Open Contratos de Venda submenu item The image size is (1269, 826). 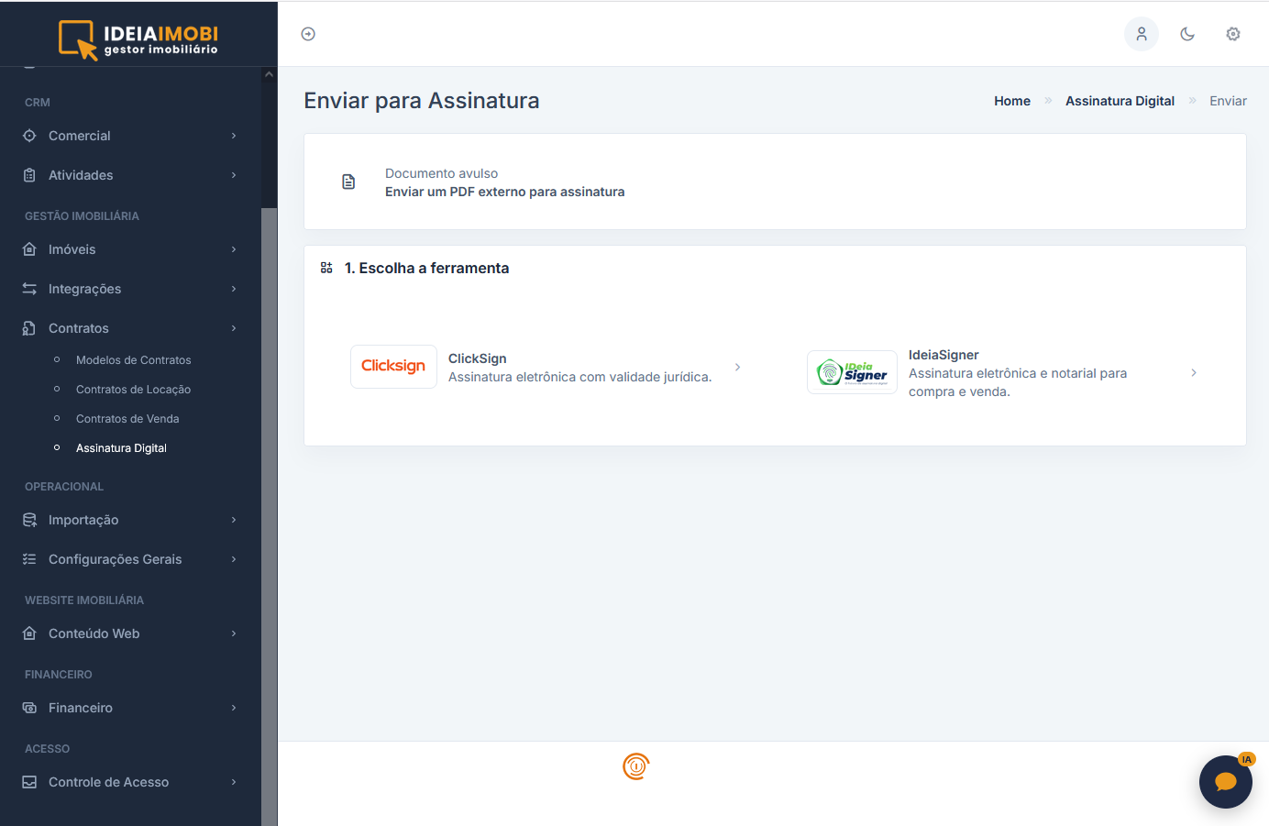click(127, 419)
